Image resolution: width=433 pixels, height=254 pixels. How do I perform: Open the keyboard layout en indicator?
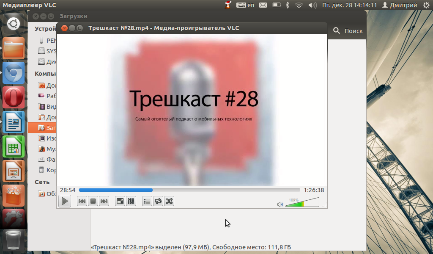[x=245, y=5]
